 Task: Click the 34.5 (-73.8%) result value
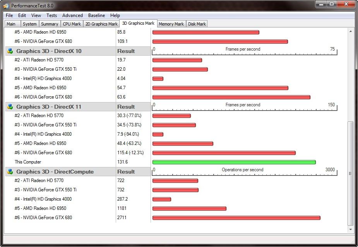129,125
